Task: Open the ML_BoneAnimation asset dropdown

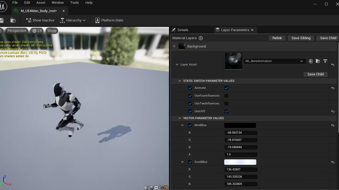Action: [x=301, y=61]
